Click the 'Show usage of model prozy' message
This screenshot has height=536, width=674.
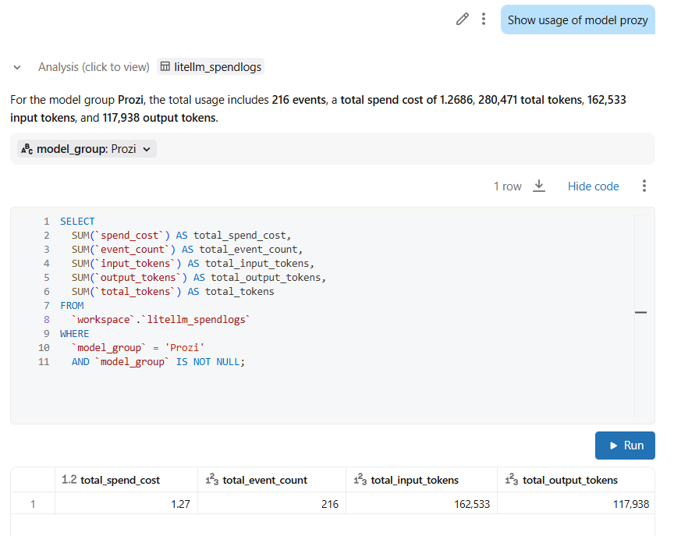pyautogui.click(x=577, y=20)
